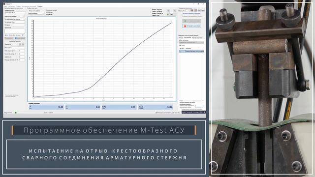Click the horizontal scrollbar under the steps table
The width and height of the screenshot is (315, 177).
pos(191,100)
